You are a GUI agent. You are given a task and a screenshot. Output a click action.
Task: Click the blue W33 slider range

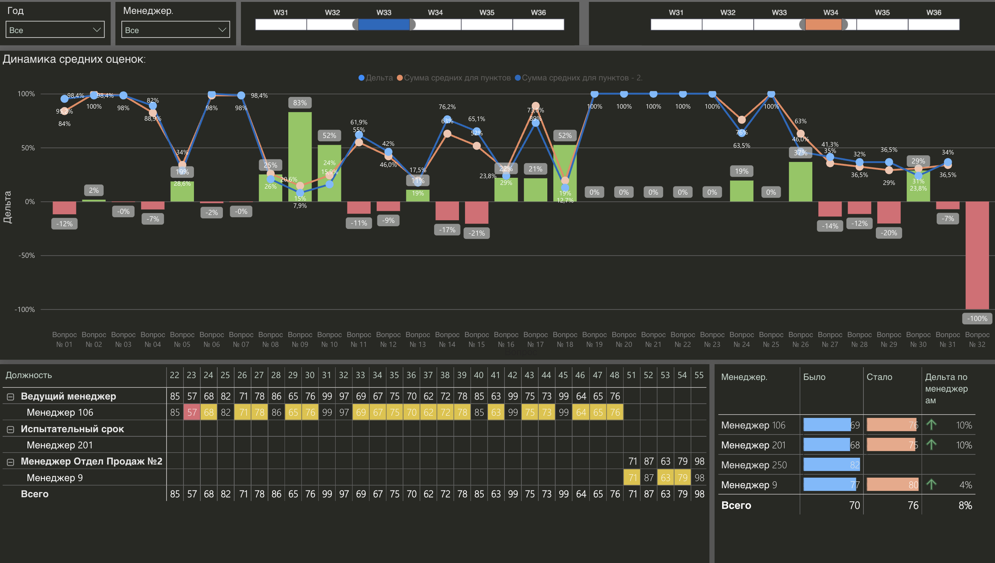click(x=384, y=25)
